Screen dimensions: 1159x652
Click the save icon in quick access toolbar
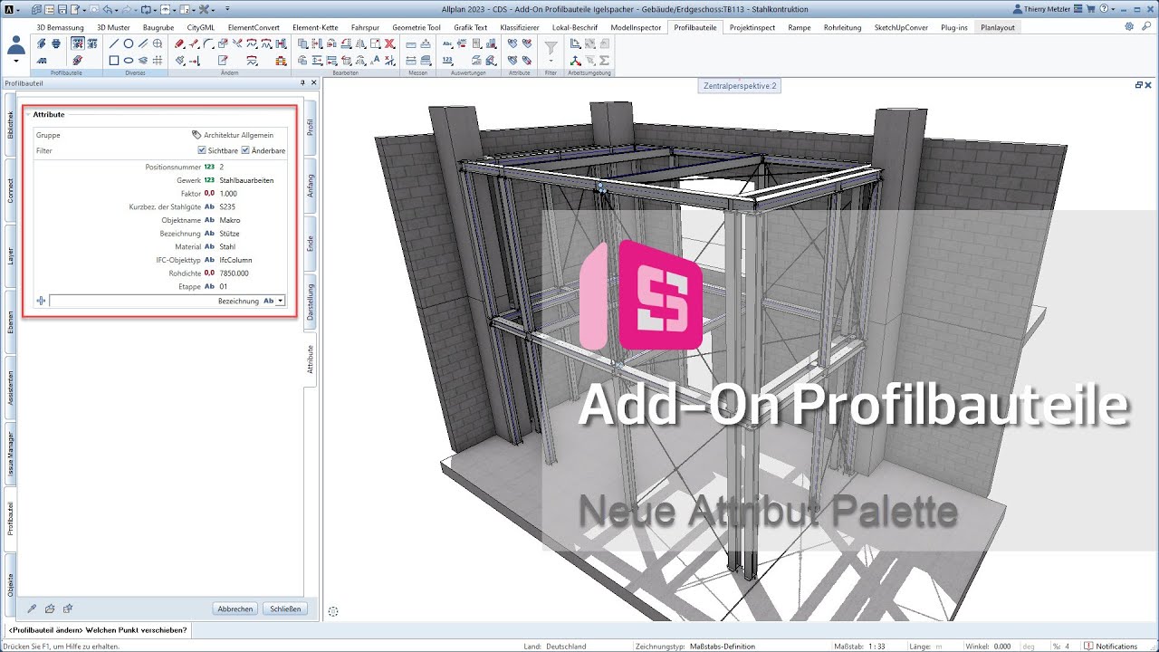point(62,9)
